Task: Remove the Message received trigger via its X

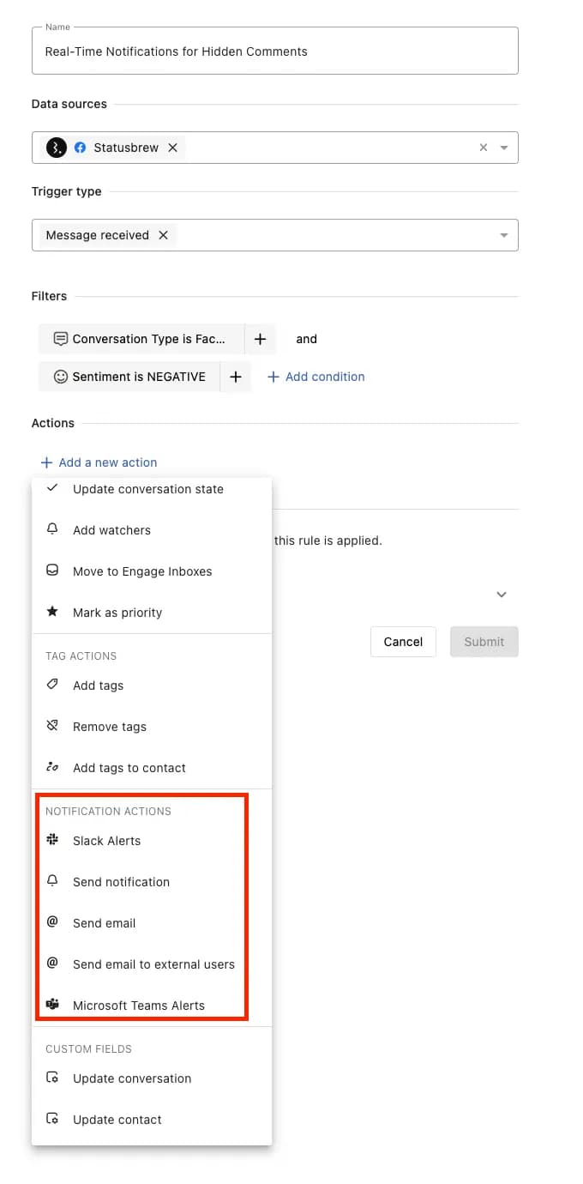Action: click(x=163, y=234)
